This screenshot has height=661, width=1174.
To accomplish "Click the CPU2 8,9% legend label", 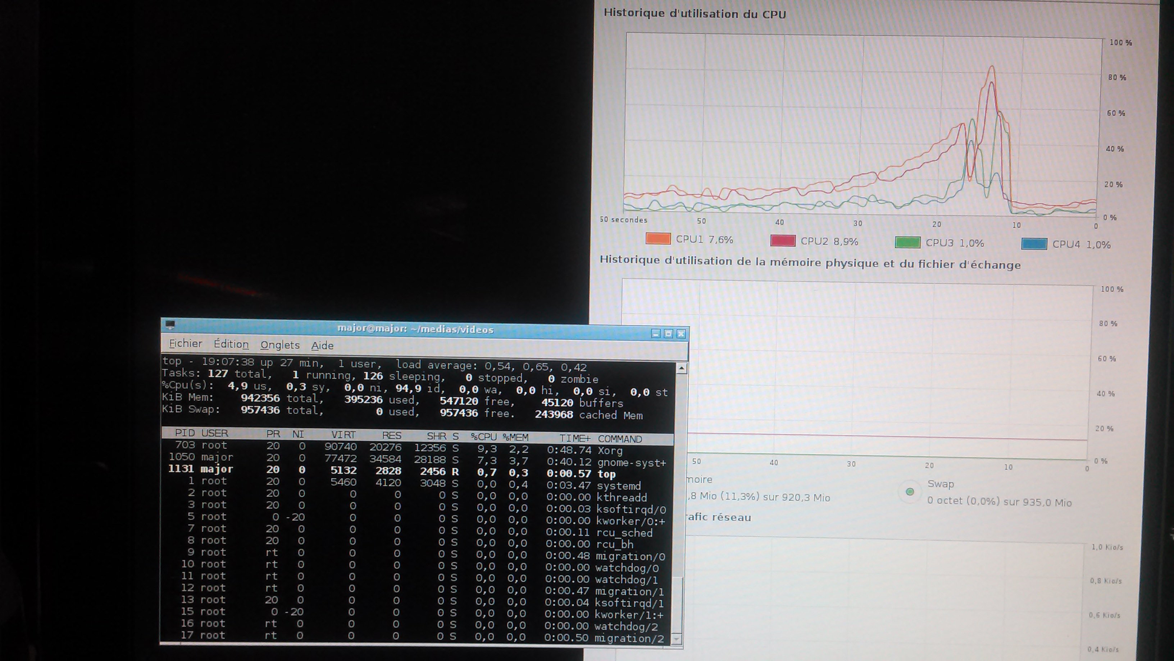I will click(x=829, y=241).
